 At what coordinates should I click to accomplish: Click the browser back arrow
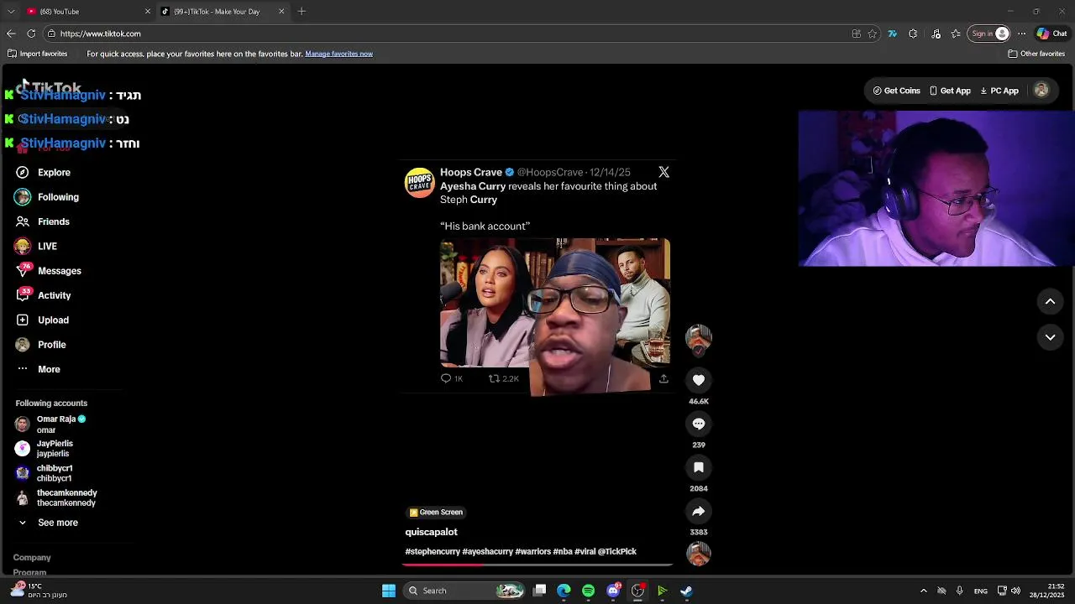click(11, 34)
